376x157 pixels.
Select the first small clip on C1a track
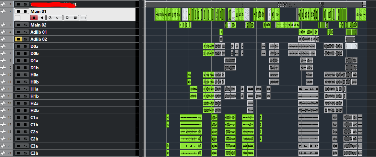(168, 118)
